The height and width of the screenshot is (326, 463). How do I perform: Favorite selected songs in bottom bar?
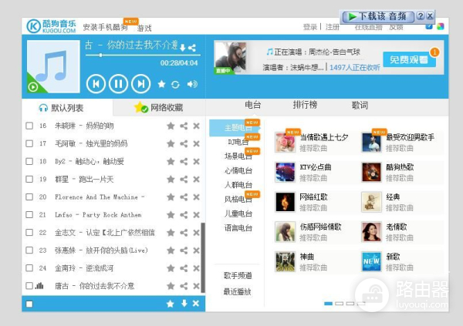click(x=171, y=304)
